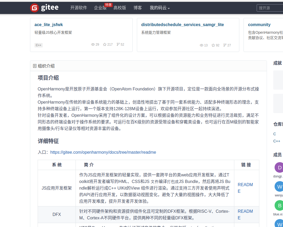Focus the 搜开源 search field
The width and height of the screenshot is (283, 227).
[270, 8]
